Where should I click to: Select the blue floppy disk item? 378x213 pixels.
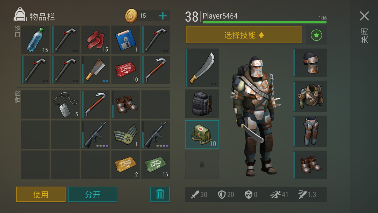tap(125, 40)
